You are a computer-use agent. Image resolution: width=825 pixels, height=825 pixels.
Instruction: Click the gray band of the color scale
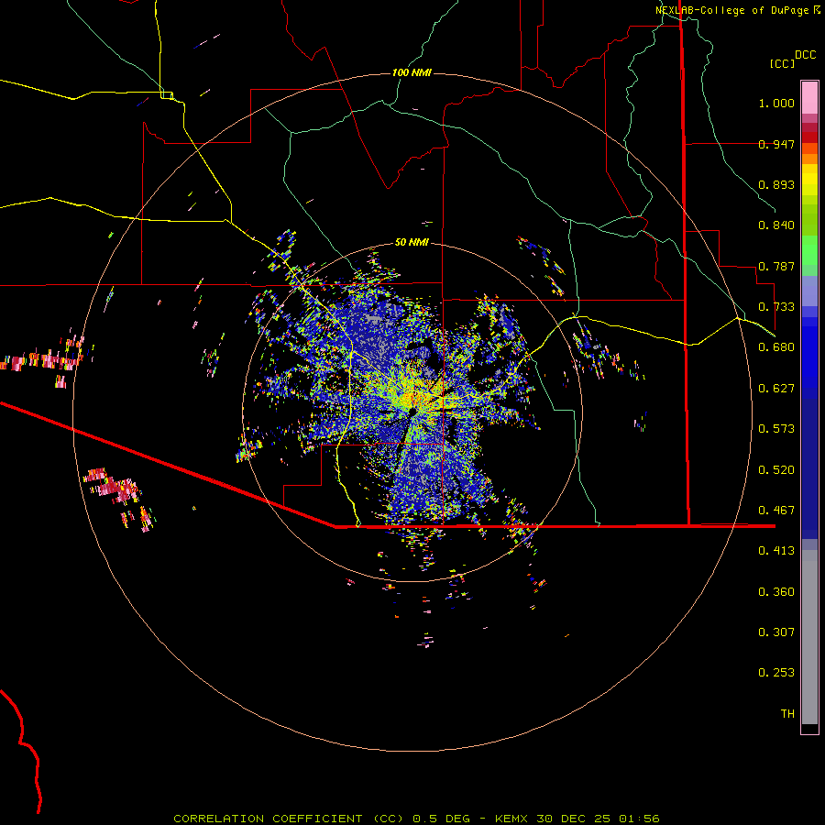pyautogui.click(x=809, y=637)
